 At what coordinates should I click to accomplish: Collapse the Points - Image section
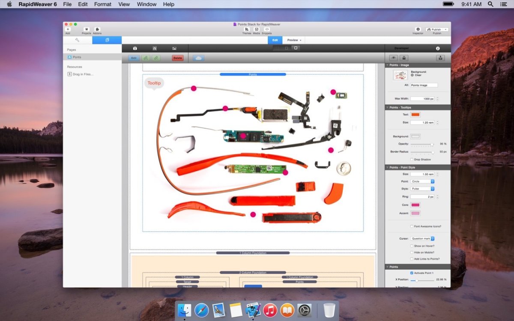click(387, 65)
